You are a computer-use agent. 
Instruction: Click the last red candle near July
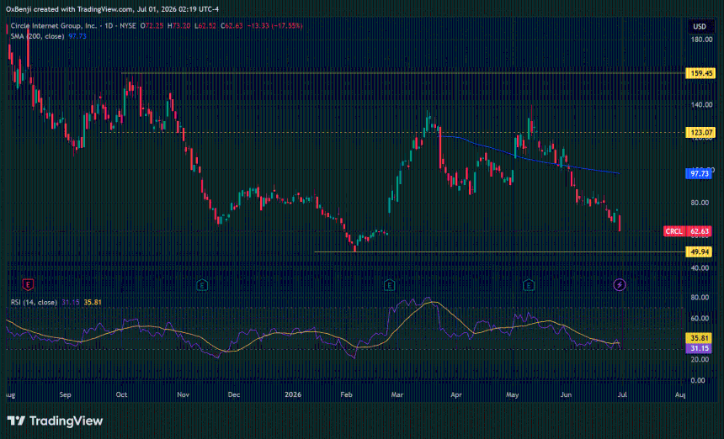point(619,223)
